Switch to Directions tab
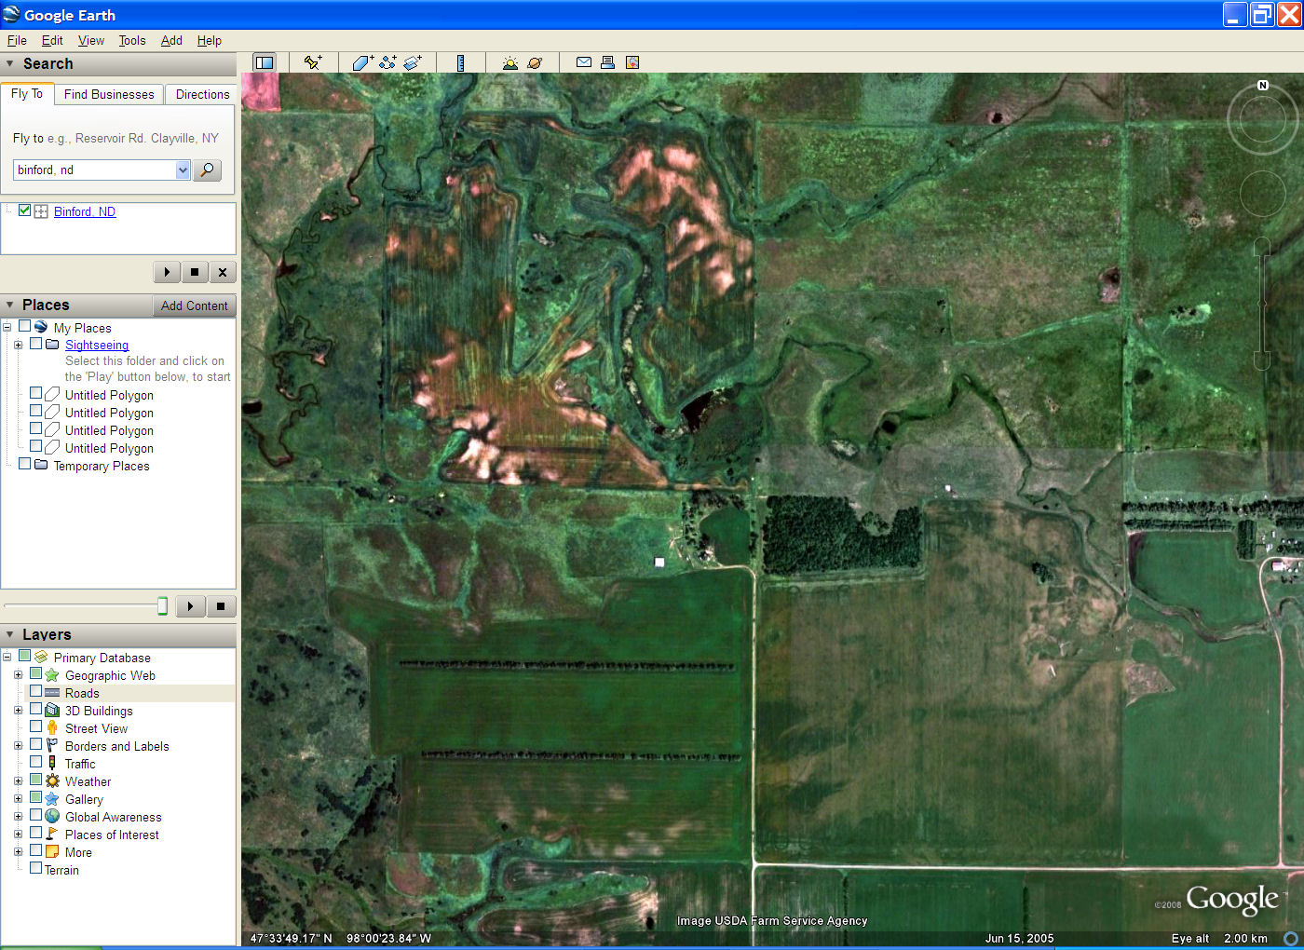The height and width of the screenshot is (950, 1304). pyautogui.click(x=202, y=94)
